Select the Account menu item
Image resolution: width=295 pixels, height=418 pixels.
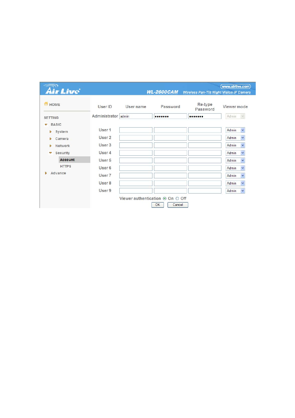click(x=74, y=160)
